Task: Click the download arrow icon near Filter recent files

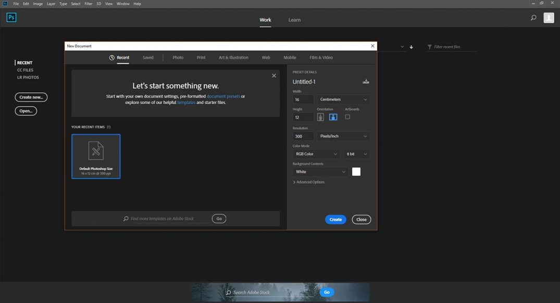Action: [411, 47]
